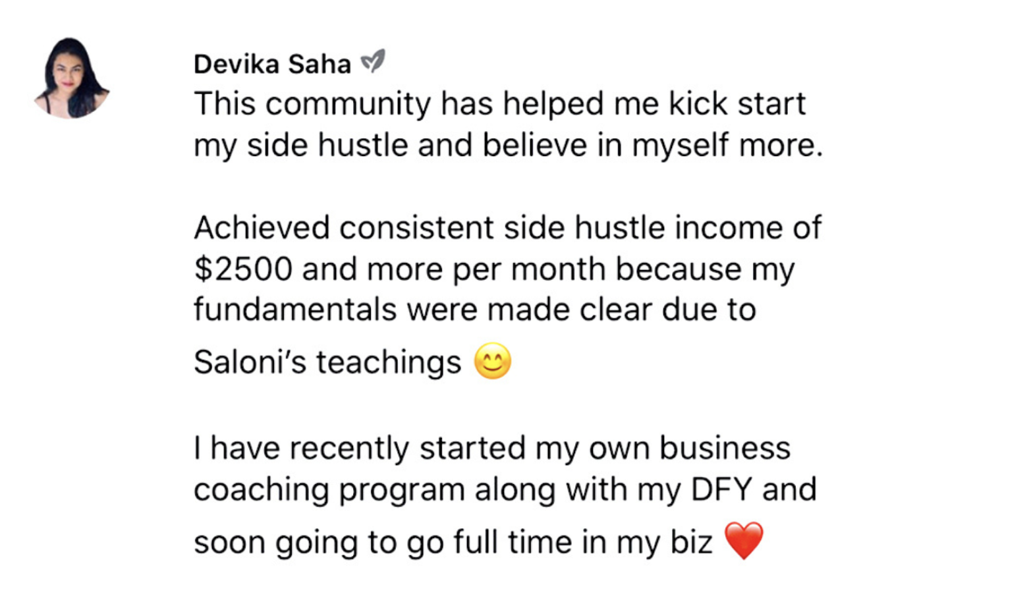Click the line starting 'Achieved consistent side hustle'
Image resolution: width=1031 pixels, height=604 pixels.
507,228
